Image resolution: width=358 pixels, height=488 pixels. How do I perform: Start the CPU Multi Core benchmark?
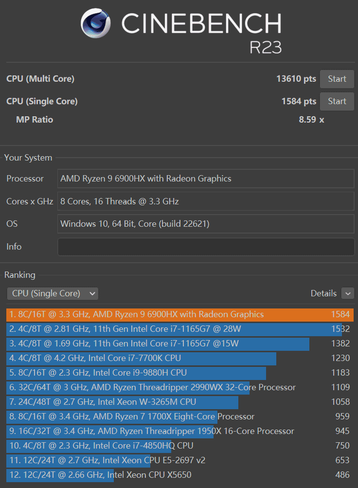click(x=337, y=79)
